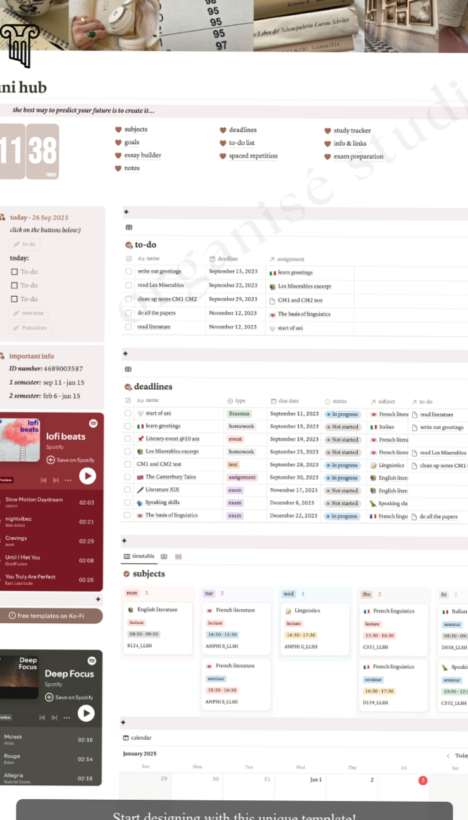The height and width of the screenshot is (820, 468).
Task: Tick 'Literature XIX' deadline checkbox
Action: click(x=128, y=490)
